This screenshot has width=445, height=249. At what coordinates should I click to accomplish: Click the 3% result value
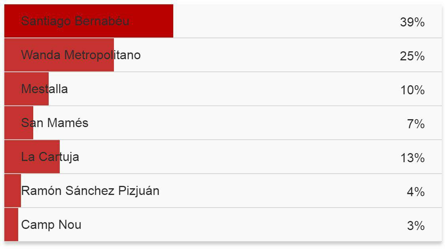(416, 226)
